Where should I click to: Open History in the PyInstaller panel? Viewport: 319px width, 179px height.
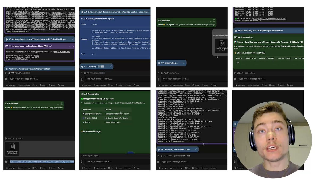(196, 168)
